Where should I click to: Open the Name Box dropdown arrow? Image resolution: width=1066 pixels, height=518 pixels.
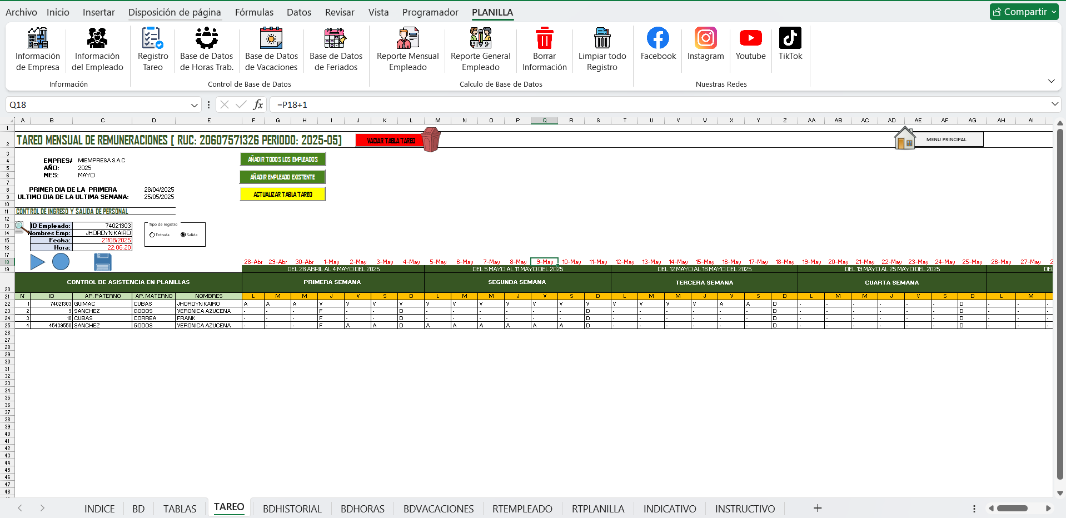coord(194,105)
